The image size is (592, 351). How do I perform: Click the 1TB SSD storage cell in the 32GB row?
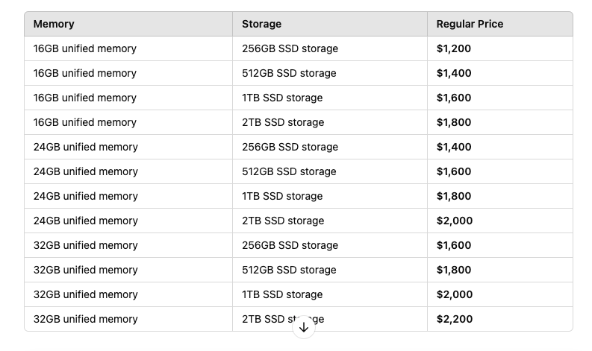pyautogui.click(x=282, y=294)
